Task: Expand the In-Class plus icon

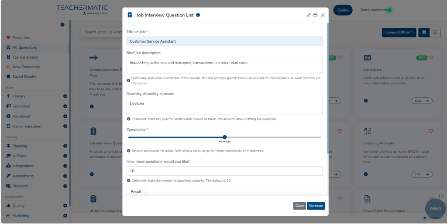Action: [65, 156]
